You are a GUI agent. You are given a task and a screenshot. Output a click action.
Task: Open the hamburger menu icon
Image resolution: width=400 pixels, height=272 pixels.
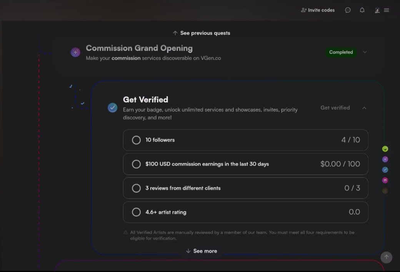pyautogui.click(x=387, y=10)
